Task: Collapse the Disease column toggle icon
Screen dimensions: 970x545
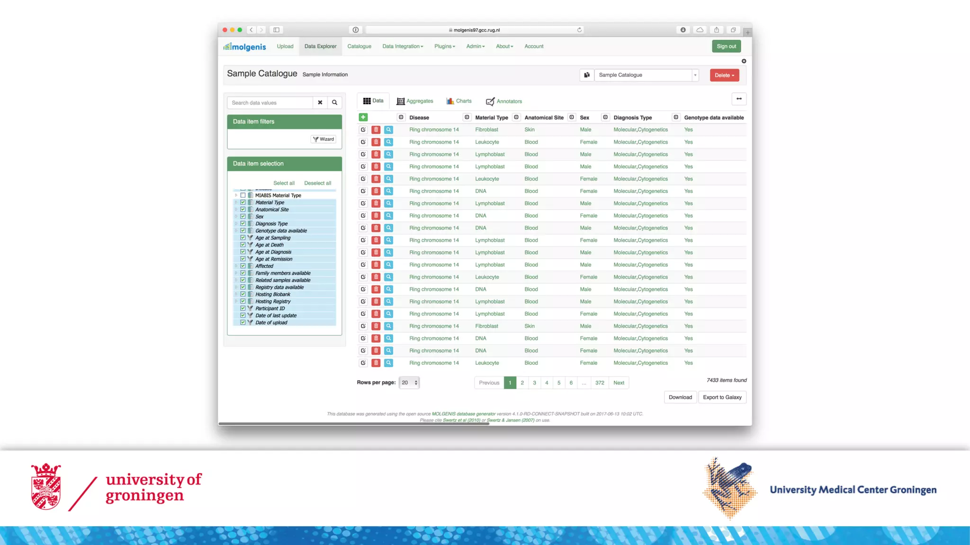Action: [401, 117]
